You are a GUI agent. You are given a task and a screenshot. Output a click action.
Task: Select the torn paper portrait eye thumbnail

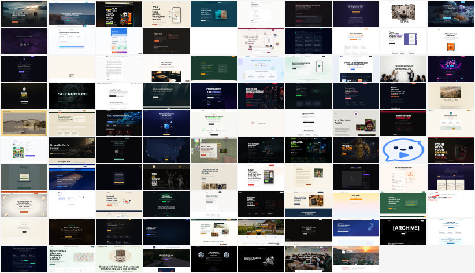24,123
